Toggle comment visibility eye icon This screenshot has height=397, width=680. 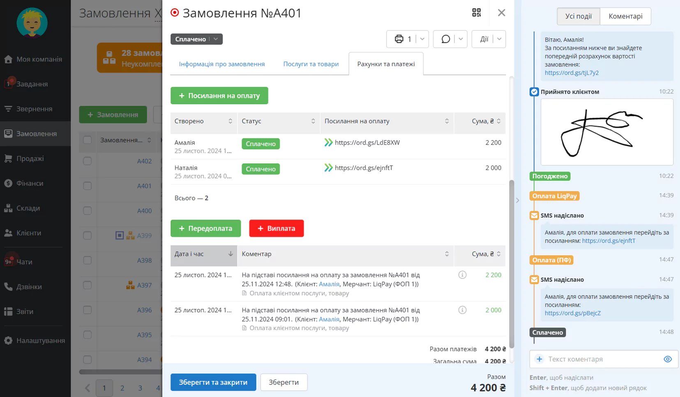(x=668, y=359)
